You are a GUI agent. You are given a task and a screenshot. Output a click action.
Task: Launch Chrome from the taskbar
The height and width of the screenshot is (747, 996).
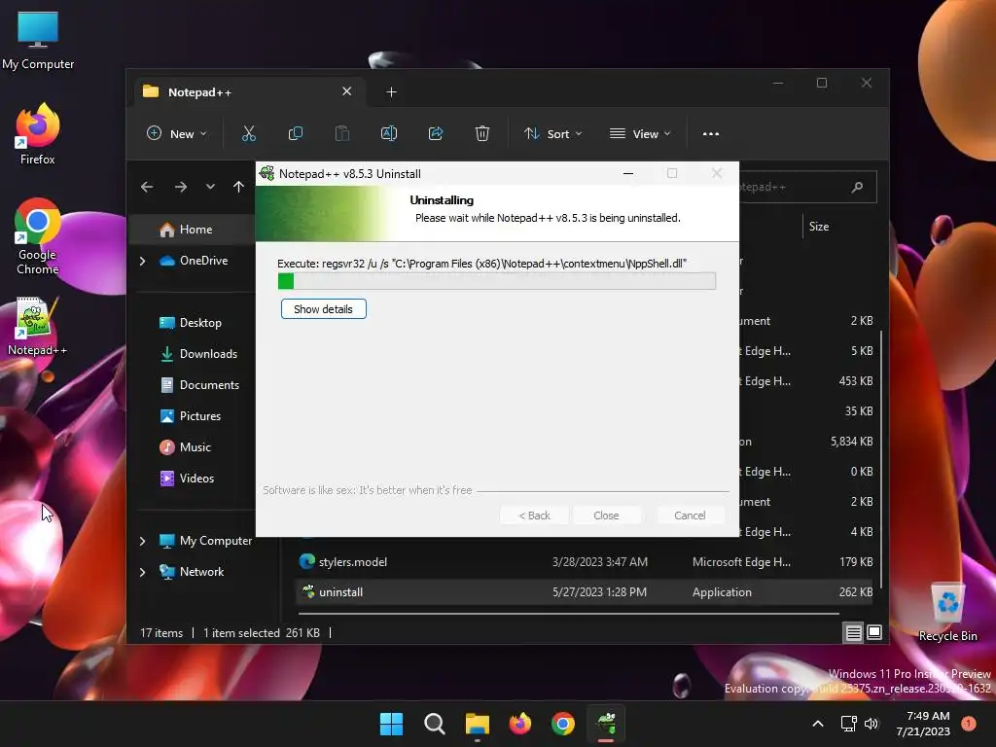tap(563, 724)
